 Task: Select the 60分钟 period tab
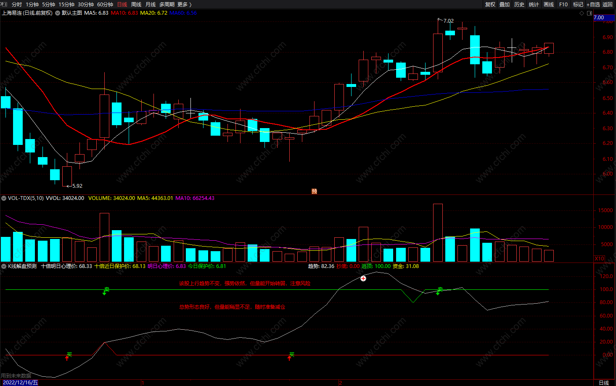(x=105, y=4)
